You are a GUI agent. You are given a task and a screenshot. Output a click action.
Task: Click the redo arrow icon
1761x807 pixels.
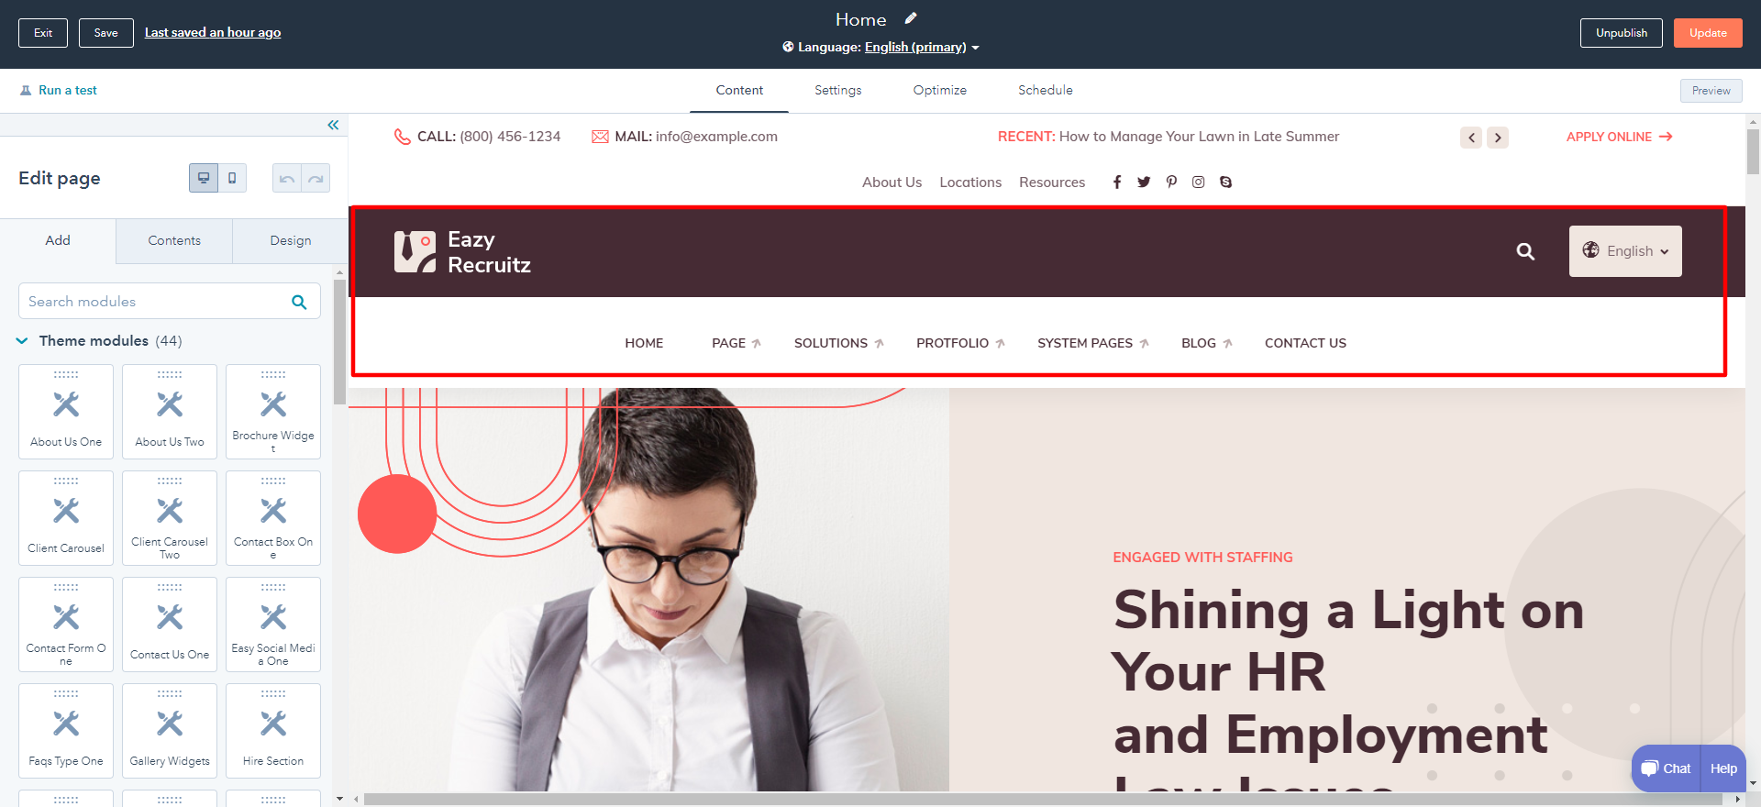(x=316, y=178)
